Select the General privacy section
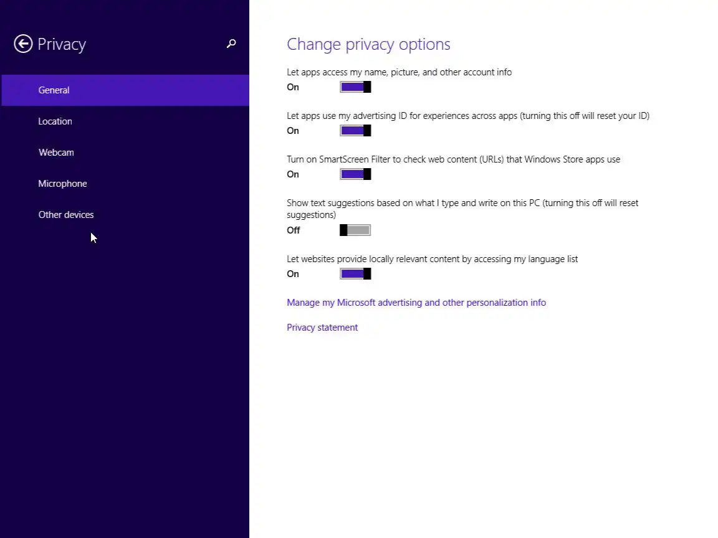The image size is (718, 538). click(54, 90)
